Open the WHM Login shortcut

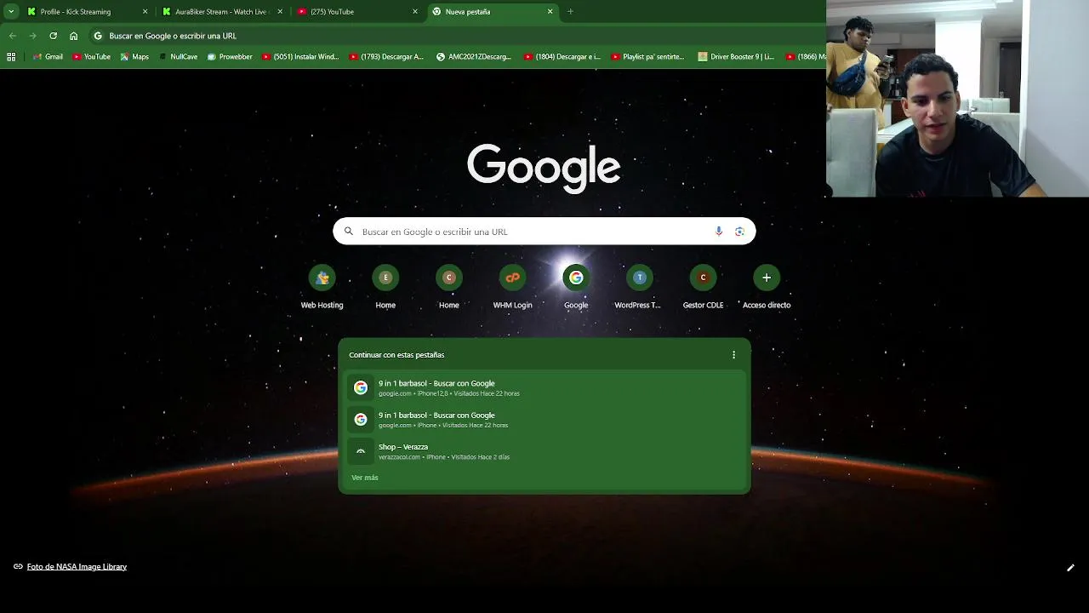coord(512,287)
